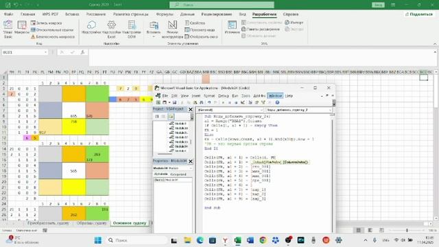This screenshot has width=439, height=247.
Task: Close the Project - VBAProject pane
Action: (x=191, y=110)
